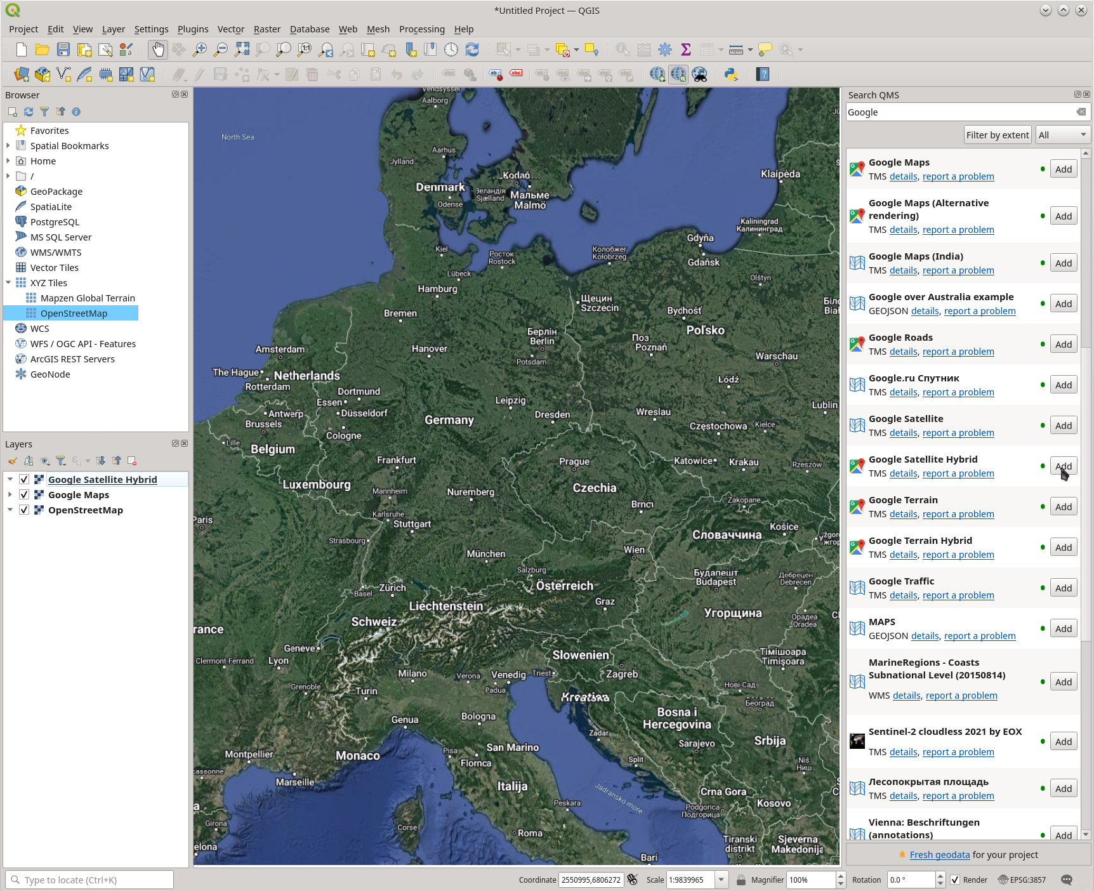Image resolution: width=1094 pixels, height=891 pixels.
Task: Add the Google Terrain service
Action: [1064, 506]
